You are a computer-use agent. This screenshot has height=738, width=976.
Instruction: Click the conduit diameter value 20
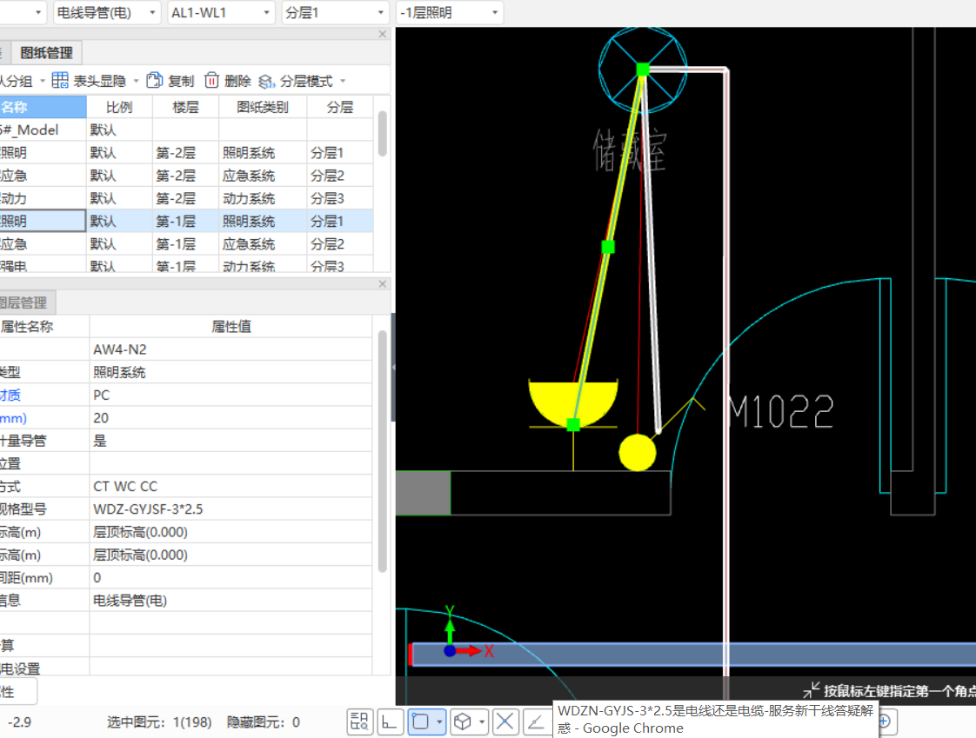tap(231, 418)
